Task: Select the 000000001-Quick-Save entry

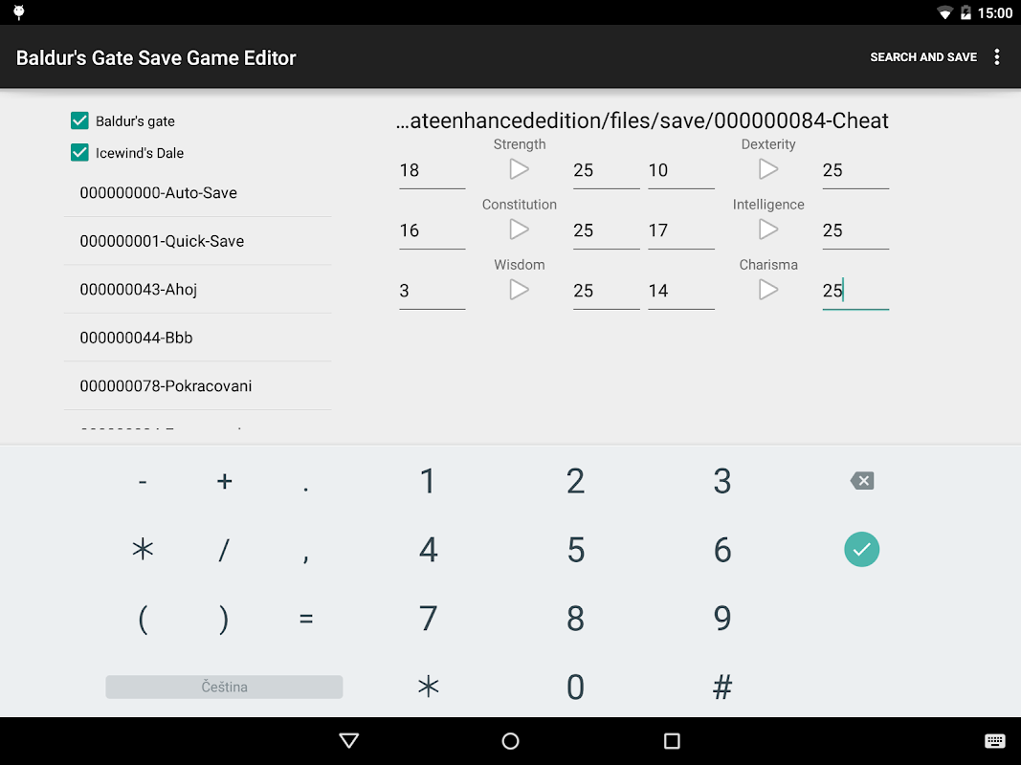Action: click(198, 241)
